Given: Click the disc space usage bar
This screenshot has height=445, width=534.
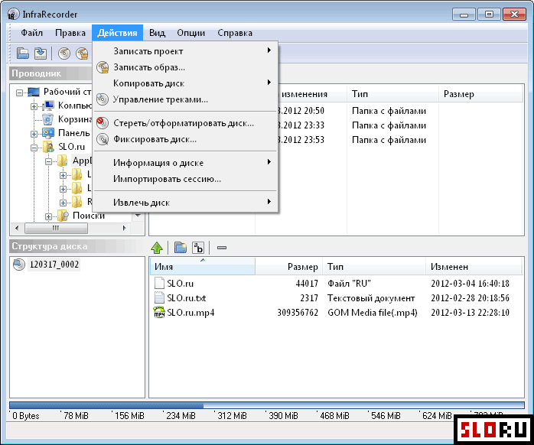Looking at the screenshot, I should point(267,405).
